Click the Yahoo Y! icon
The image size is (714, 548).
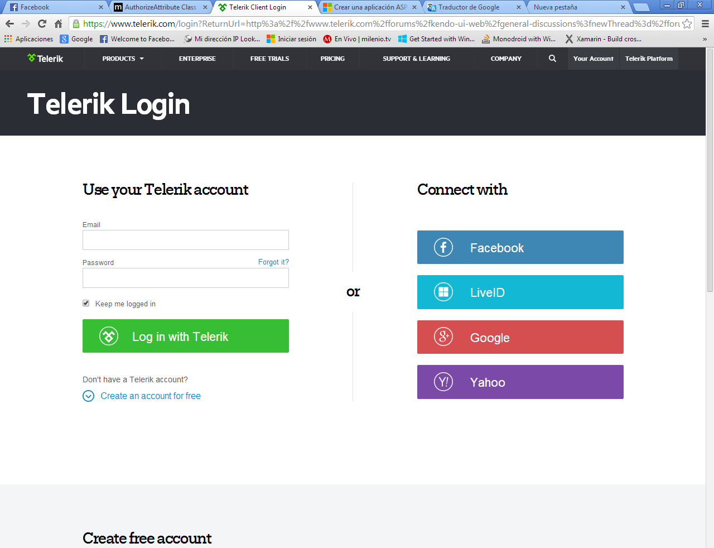pyautogui.click(x=443, y=382)
